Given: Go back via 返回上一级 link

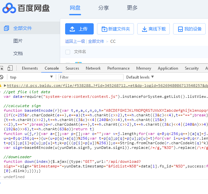Looking at the screenshot, I should point(75,41).
